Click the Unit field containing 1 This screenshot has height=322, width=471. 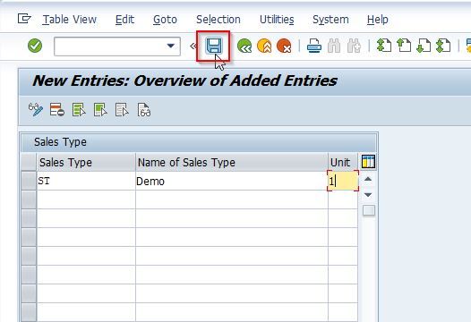pos(343,181)
